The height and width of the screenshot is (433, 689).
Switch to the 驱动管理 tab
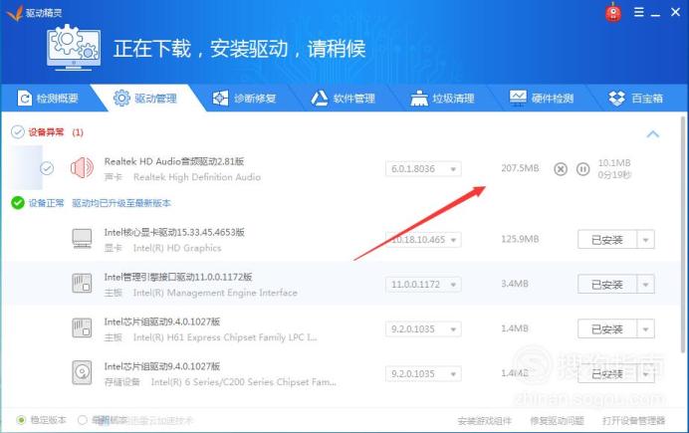coord(145,99)
